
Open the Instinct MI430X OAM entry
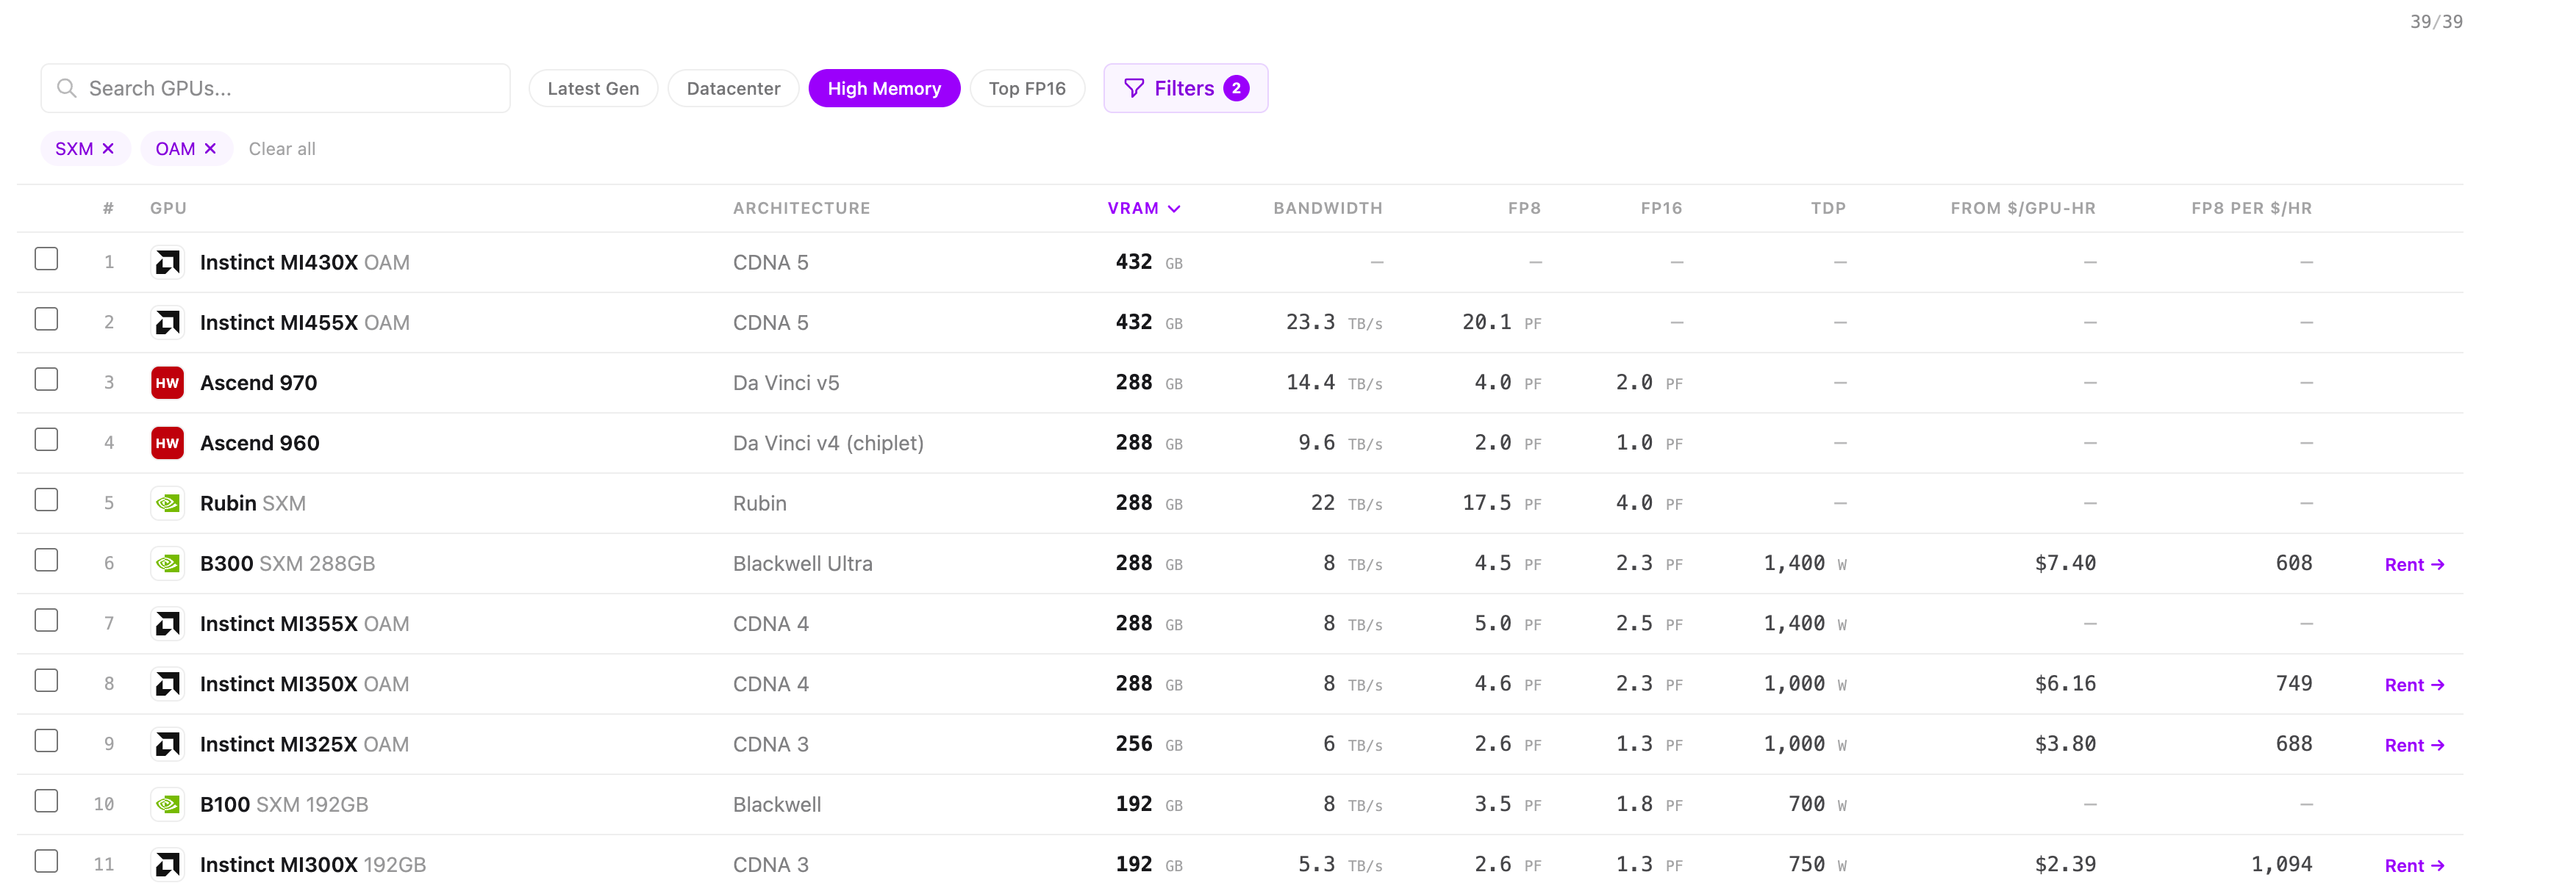305,263
